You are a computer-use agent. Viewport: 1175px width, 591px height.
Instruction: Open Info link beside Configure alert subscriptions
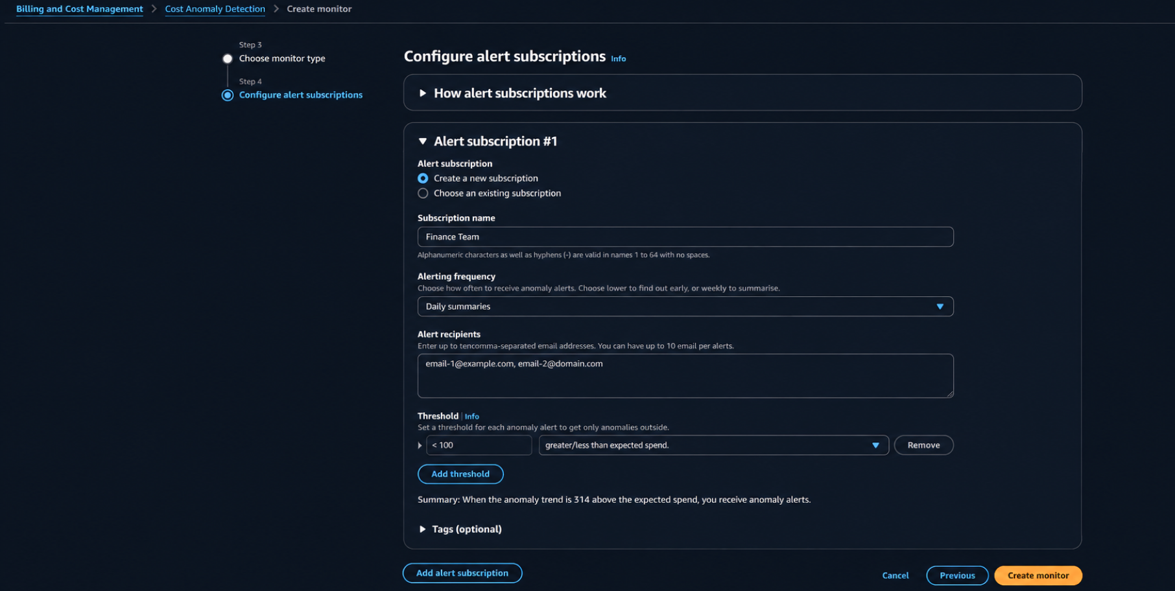coord(618,58)
